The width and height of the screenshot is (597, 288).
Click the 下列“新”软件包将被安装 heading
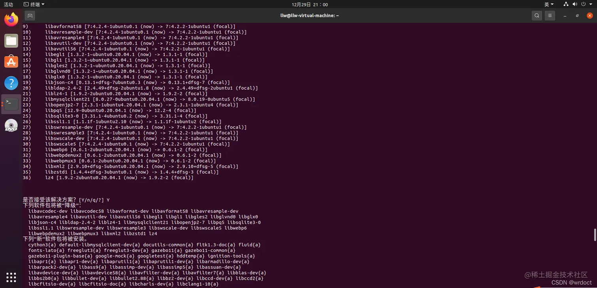[55, 239]
